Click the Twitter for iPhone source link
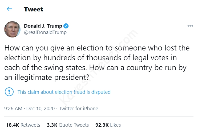The image size is (198, 132). point(79,108)
